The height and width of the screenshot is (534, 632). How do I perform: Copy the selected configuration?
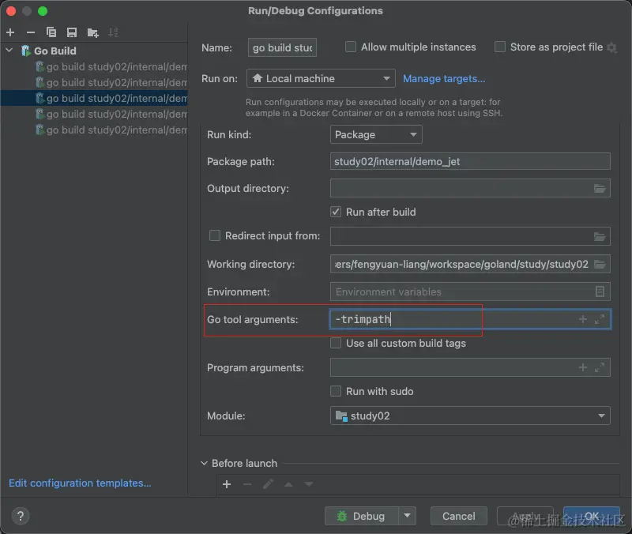(51, 32)
